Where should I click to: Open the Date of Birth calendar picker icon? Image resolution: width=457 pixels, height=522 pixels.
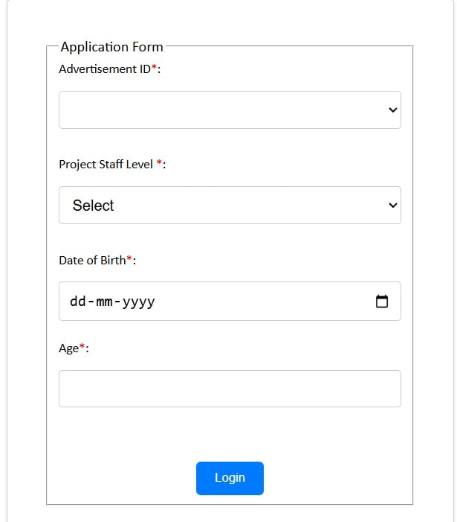[382, 302]
